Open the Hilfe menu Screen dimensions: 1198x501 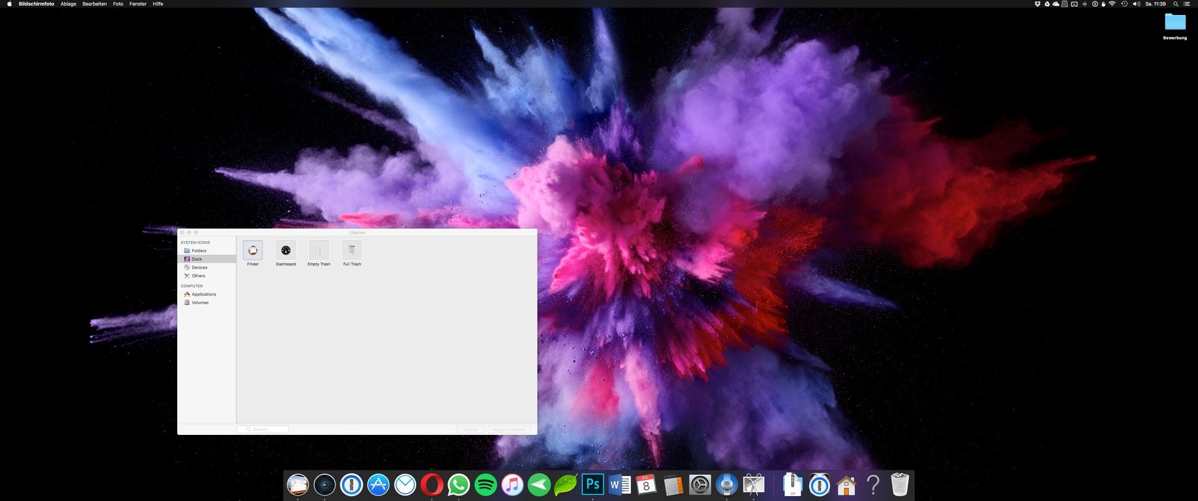pos(158,4)
